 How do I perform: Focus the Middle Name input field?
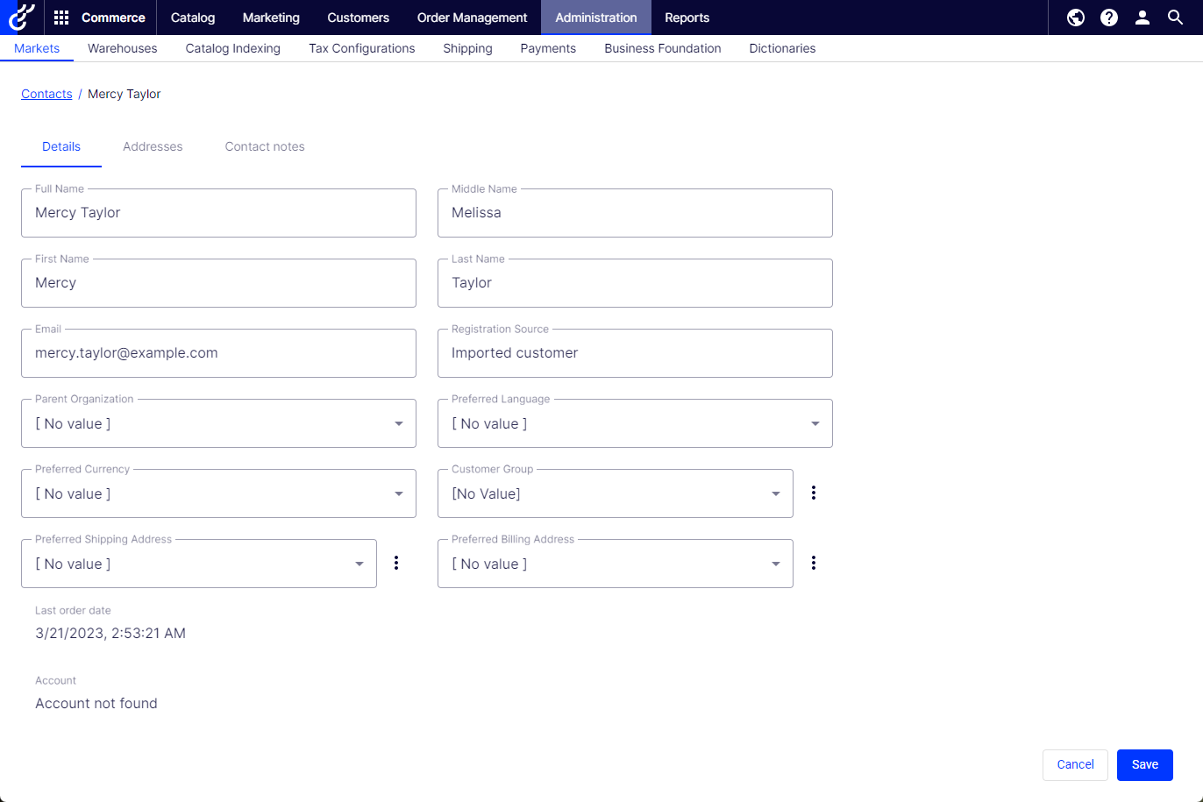click(x=635, y=213)
